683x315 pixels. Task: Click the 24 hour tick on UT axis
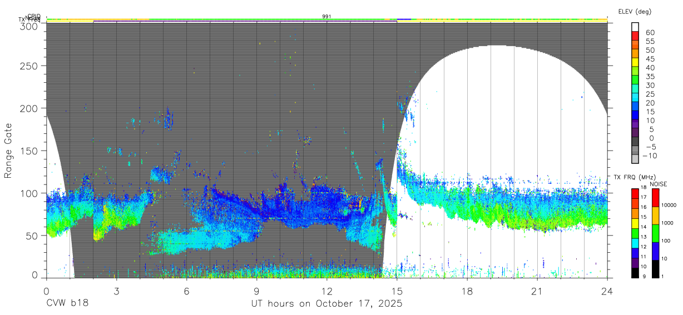[x=607, y=291]
